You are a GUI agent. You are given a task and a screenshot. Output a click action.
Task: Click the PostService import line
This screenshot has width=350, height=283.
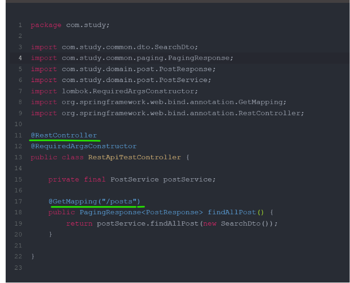click(121, 80)
